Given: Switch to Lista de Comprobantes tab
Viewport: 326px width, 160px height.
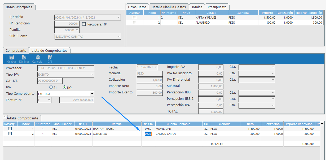Looking at the screenshot, I should 49,50.
